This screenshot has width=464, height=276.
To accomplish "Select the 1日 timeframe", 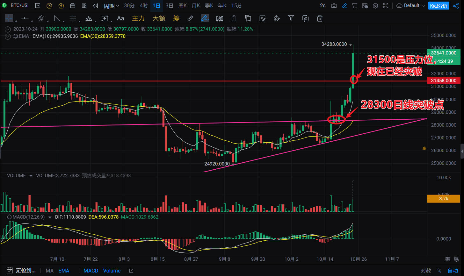I will tap(156, 5).
